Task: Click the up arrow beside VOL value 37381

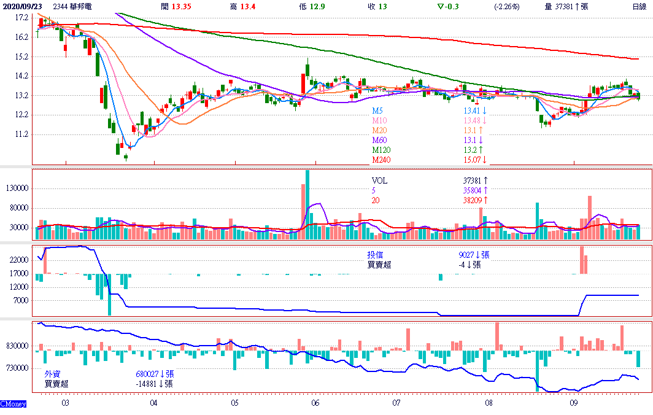Action: click(x=486, y=181)
